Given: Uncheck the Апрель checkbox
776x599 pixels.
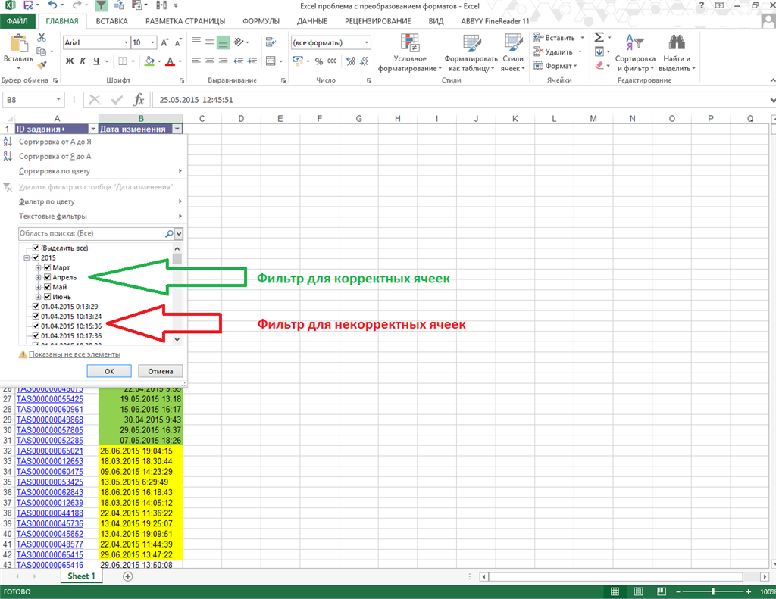Looking at the screenshot, I should tap(48, 277).
